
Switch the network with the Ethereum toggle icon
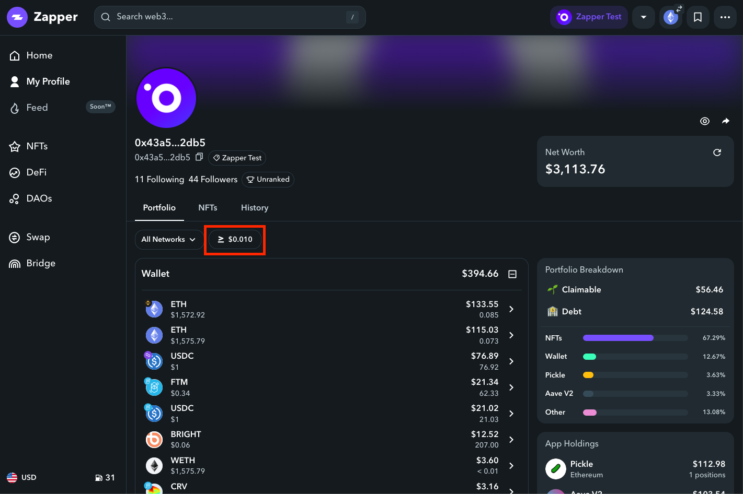(671, 17)
